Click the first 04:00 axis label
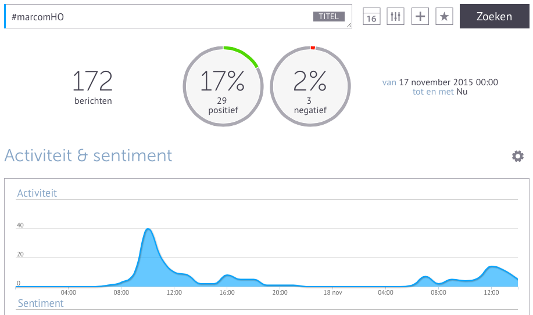 [69, 292]
